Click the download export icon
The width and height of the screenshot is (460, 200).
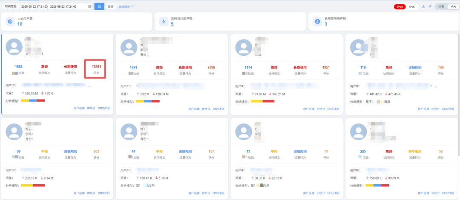point(423,6)
